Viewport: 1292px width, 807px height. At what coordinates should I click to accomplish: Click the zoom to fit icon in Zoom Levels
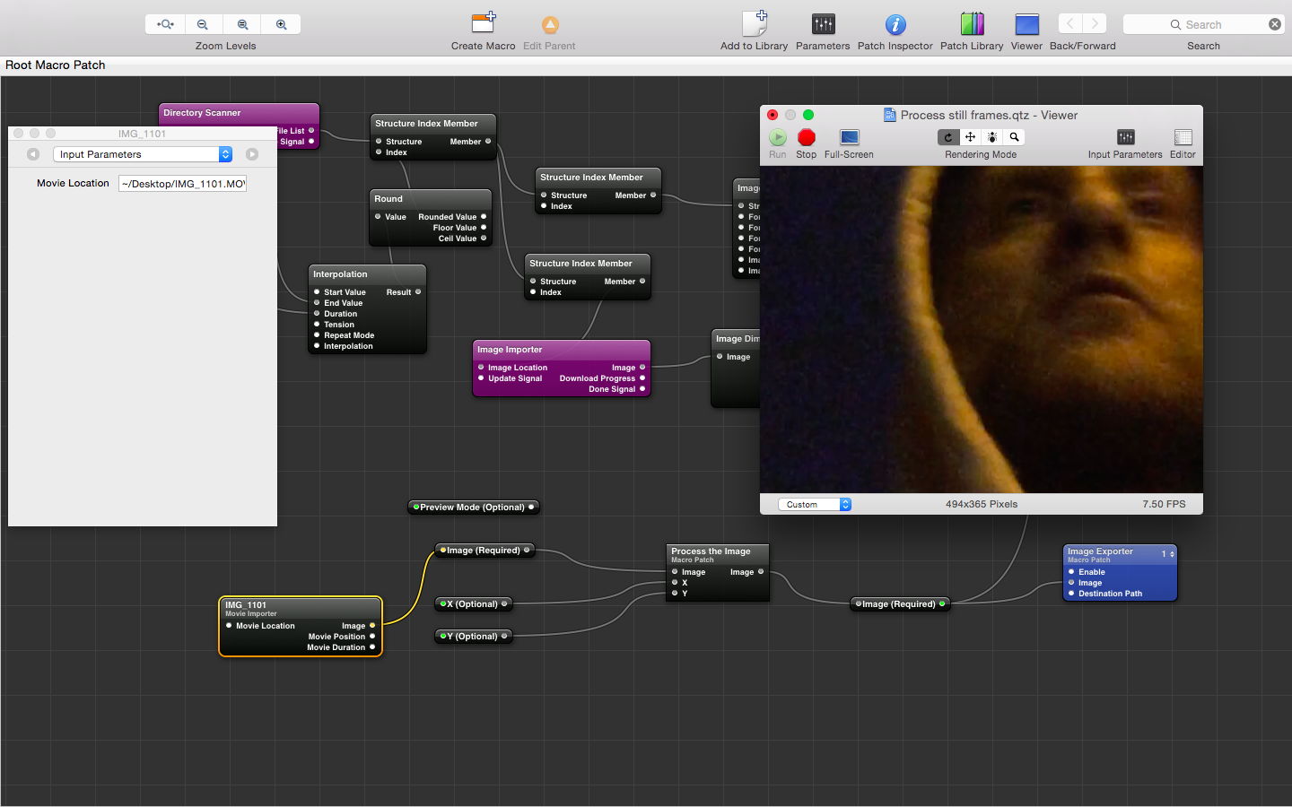click(x=165, y=24)
